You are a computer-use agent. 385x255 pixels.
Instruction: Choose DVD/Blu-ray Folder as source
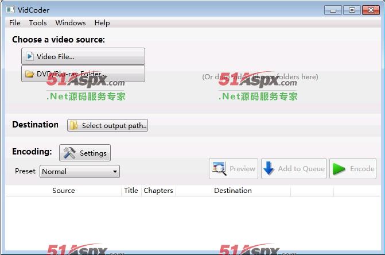point(83,74)
